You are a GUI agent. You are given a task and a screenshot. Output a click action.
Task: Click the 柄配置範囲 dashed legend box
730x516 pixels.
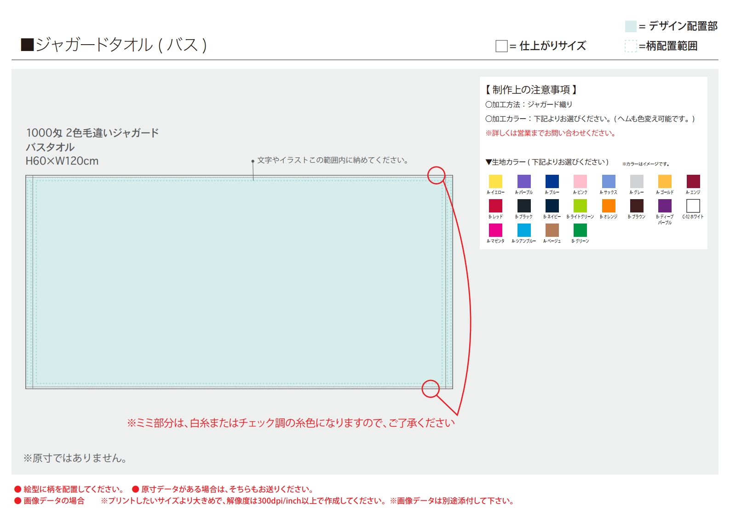pyautogui.click(x=631, y=46)
